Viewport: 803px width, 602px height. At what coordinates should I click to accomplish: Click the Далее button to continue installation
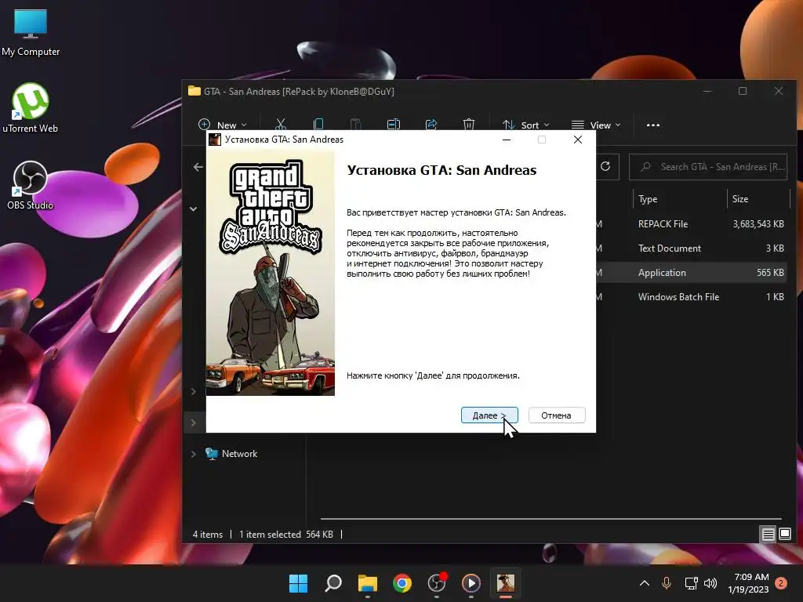(489, 415)
